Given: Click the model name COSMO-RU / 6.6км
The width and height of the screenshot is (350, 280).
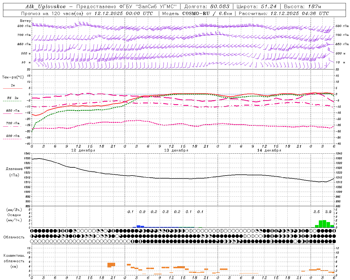Looking at the screenshot, I should (207, 13).
